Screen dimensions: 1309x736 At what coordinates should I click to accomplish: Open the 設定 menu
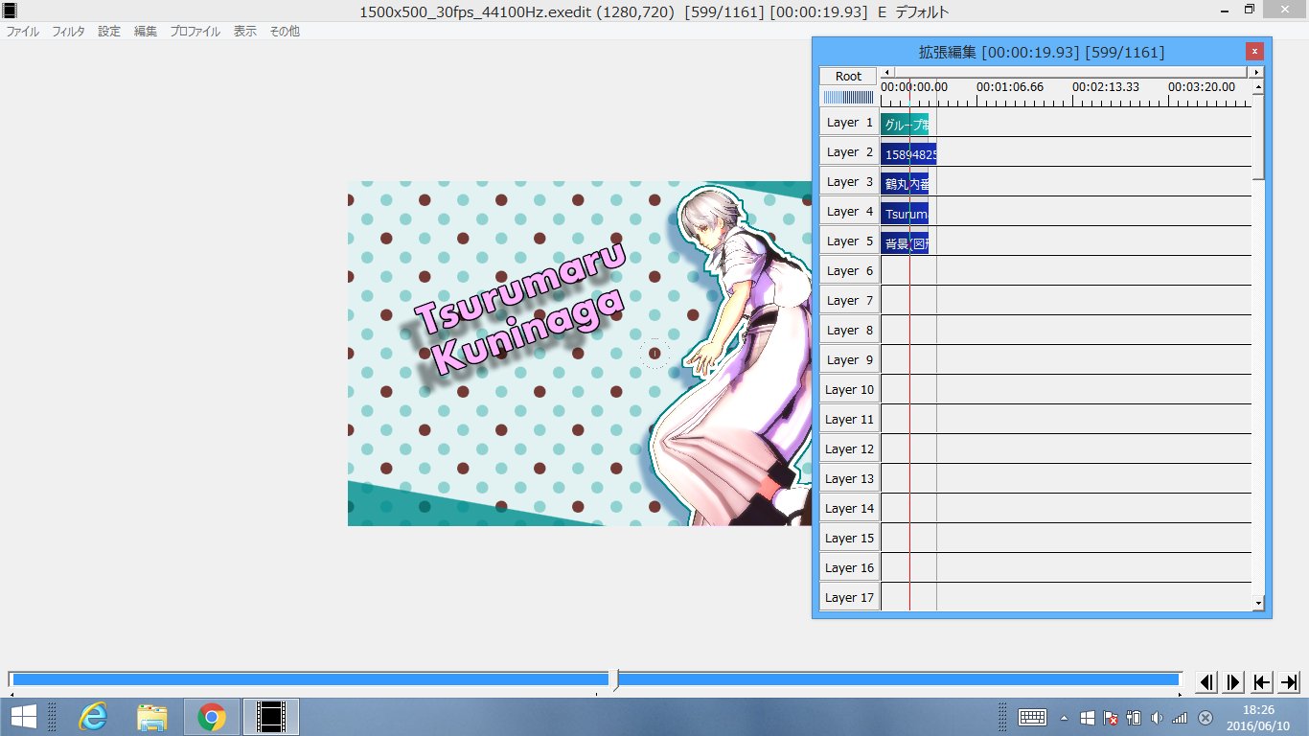[x=109, y=32]
